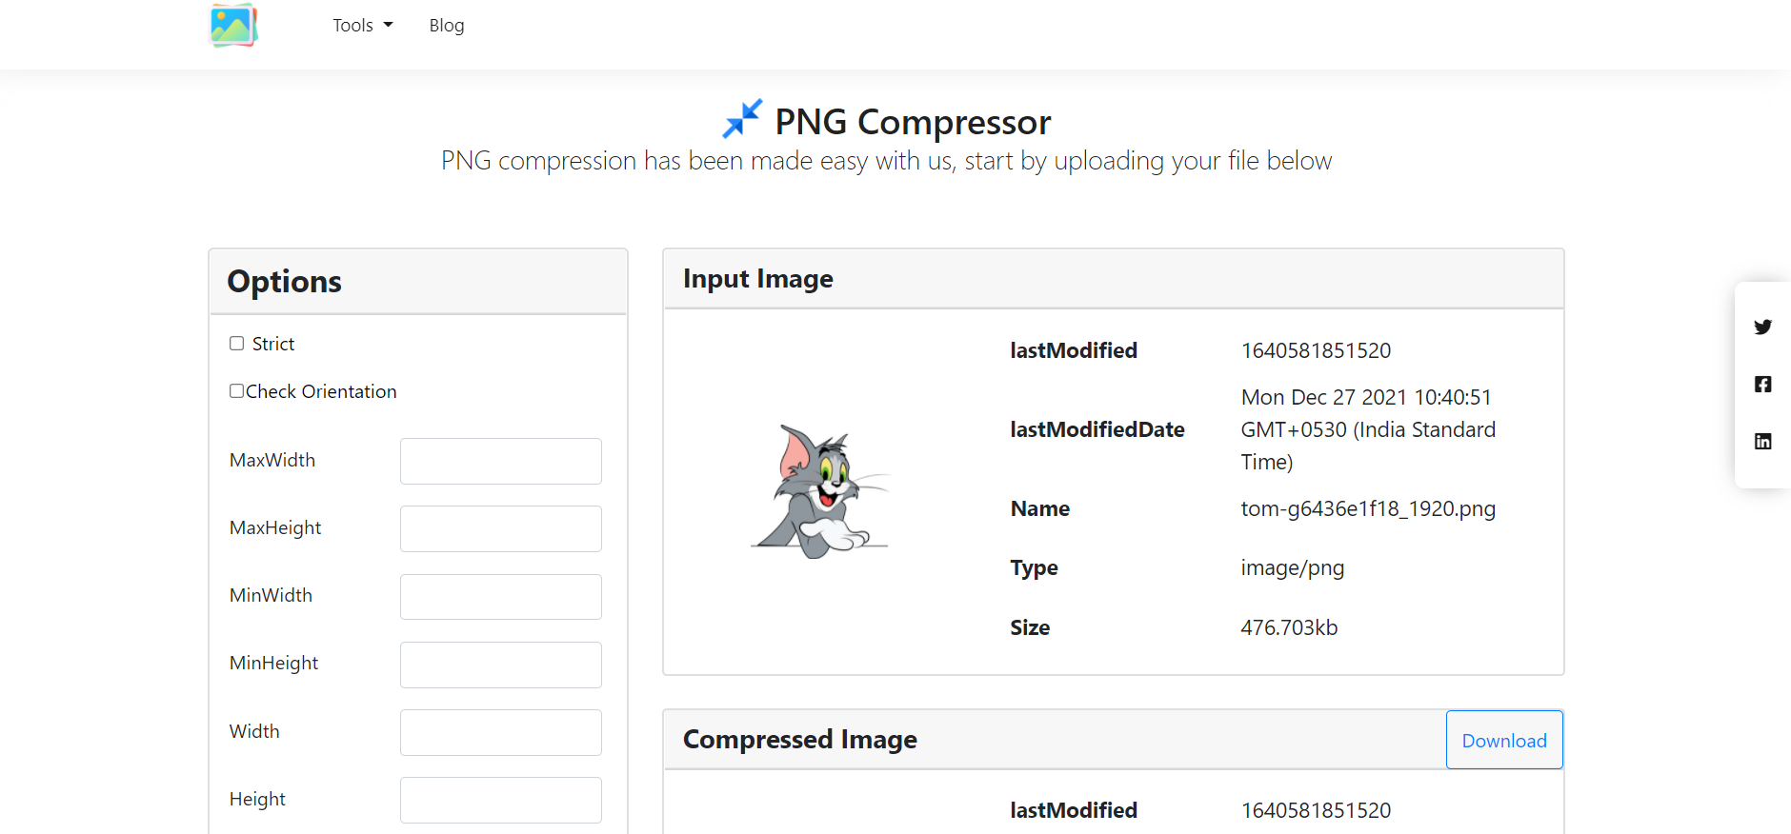Focus the Width input field
The width and height of the screenshot is (1791, 834).
(x=500, y=732)
